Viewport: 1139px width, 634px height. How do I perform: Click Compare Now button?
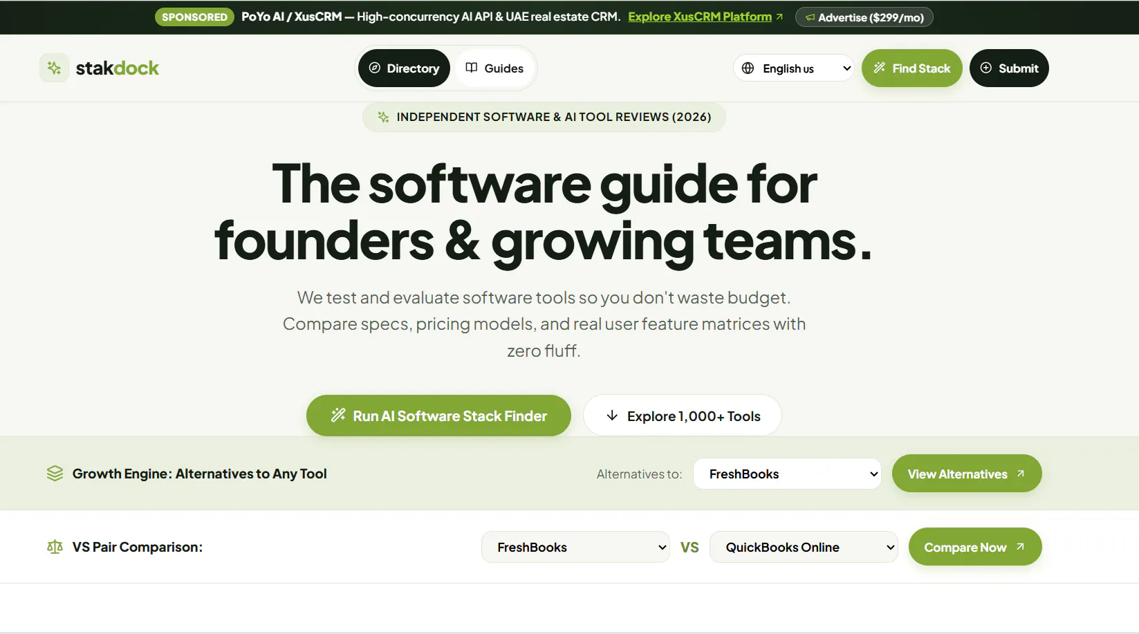[975, 547]
